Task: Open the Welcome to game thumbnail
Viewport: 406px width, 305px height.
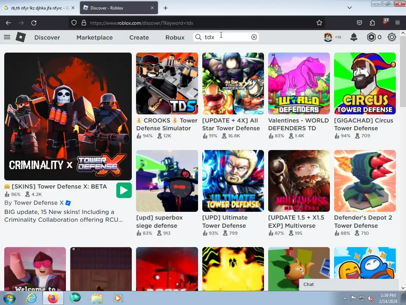Action: [35, 269]
